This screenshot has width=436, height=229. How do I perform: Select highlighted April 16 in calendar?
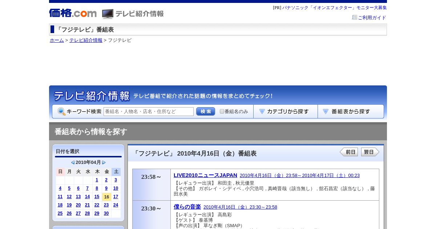coord(106,197)
